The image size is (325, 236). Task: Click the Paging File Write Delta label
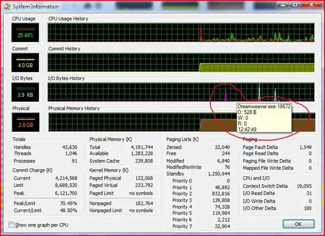267,161
